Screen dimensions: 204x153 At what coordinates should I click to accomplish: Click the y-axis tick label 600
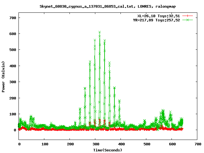point(13,34)
